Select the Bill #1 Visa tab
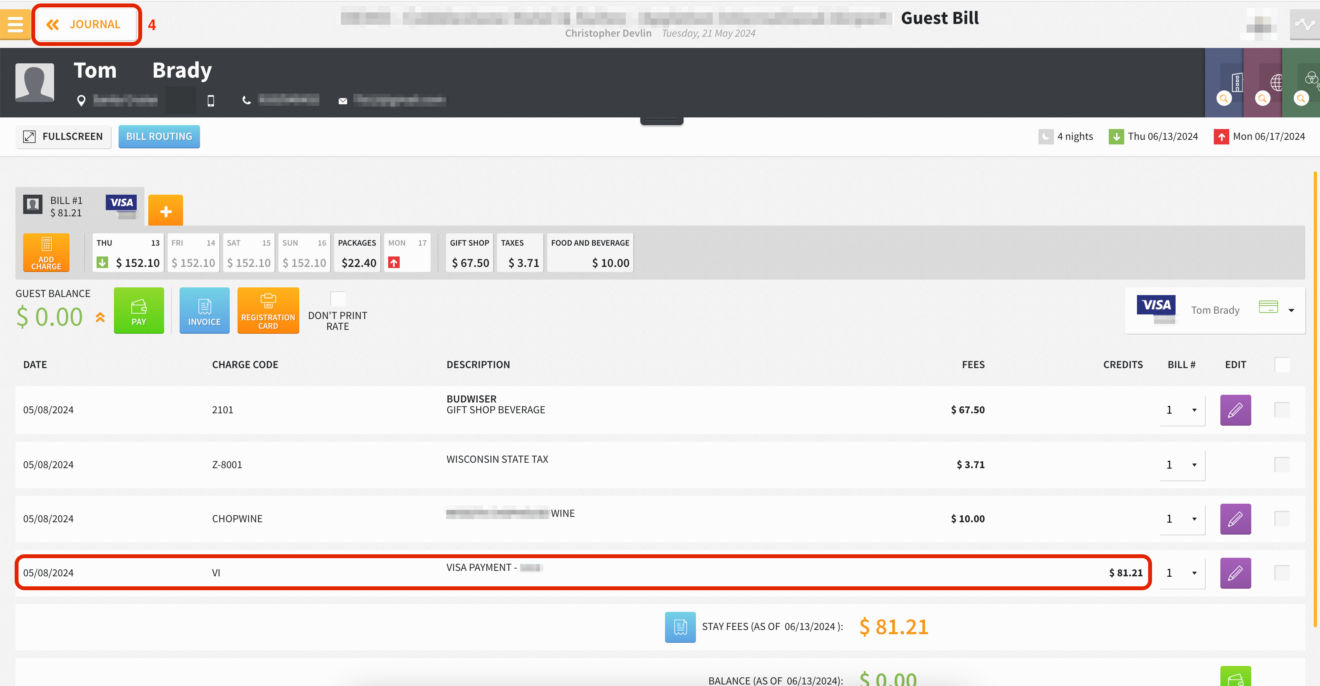 [80, 207]
